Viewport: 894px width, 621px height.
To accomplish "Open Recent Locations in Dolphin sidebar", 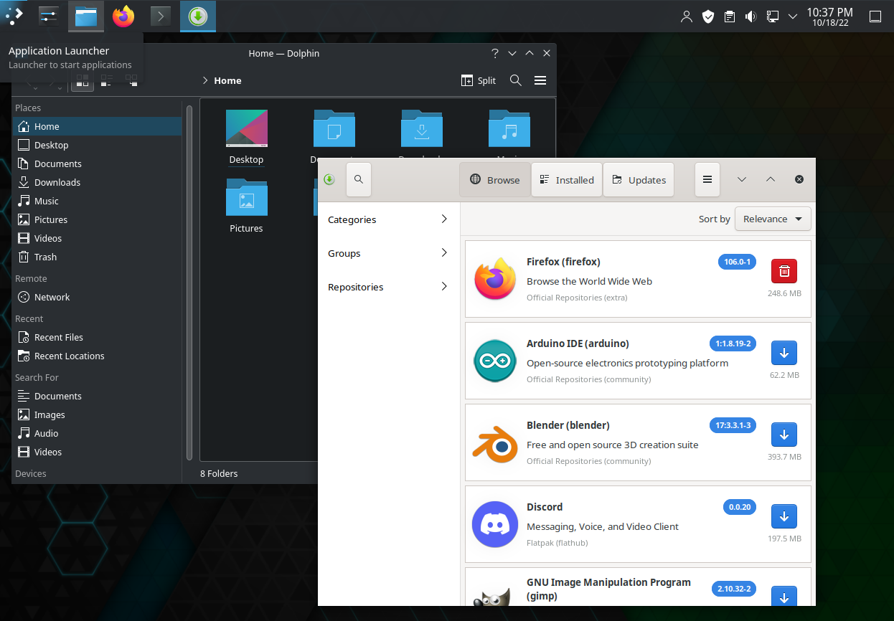I will point(97,356).
